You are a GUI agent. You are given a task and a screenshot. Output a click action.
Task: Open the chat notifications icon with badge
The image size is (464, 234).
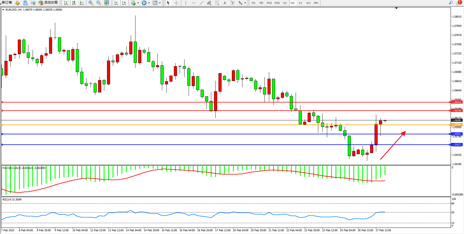[x=458, y=3]
